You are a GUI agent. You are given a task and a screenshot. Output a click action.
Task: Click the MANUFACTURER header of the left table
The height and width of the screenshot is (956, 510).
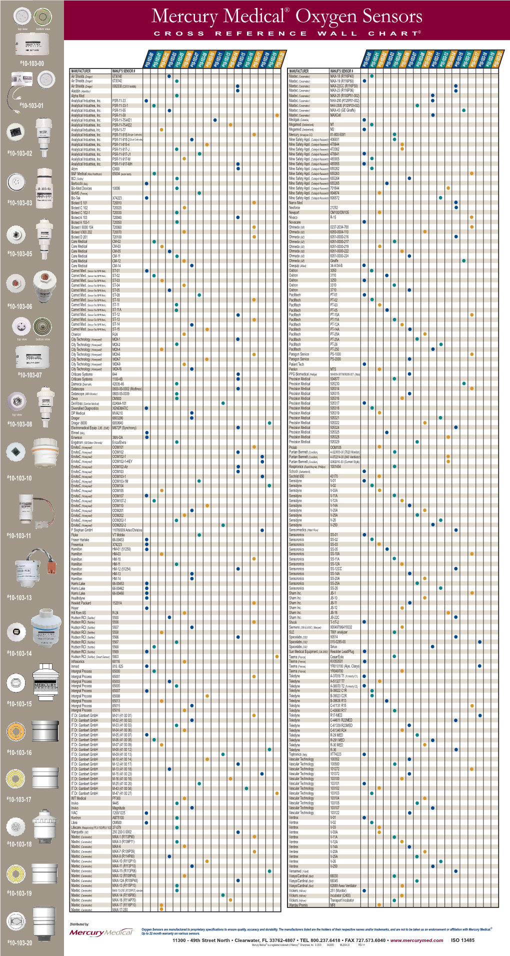(x=81, y=71)
